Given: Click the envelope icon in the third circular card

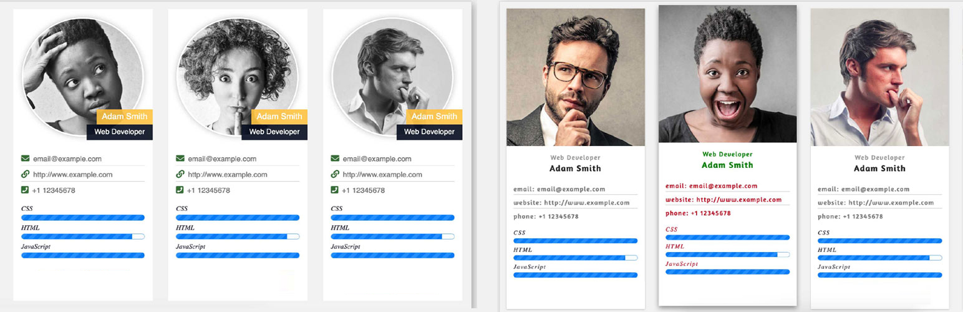Looking at the screenshot, I should [334, 158].
